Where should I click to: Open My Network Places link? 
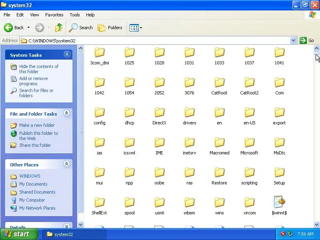tap(37, 208)
